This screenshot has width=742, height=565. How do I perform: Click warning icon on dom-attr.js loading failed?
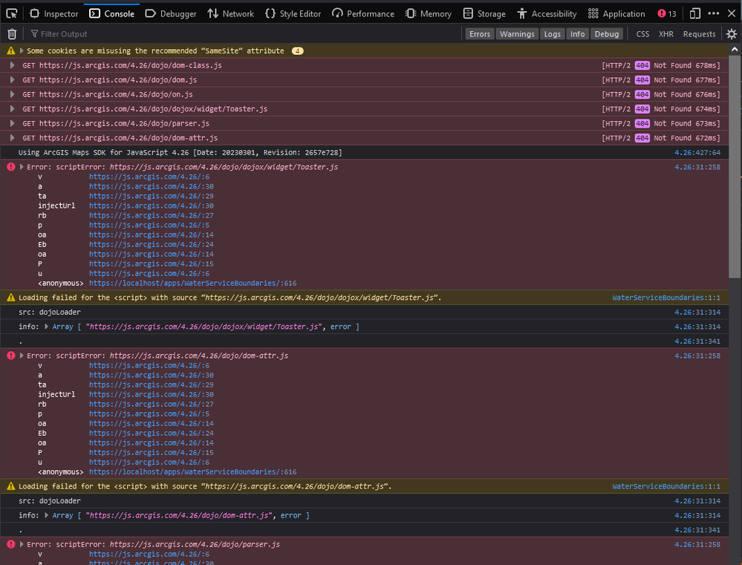point(11,486)
